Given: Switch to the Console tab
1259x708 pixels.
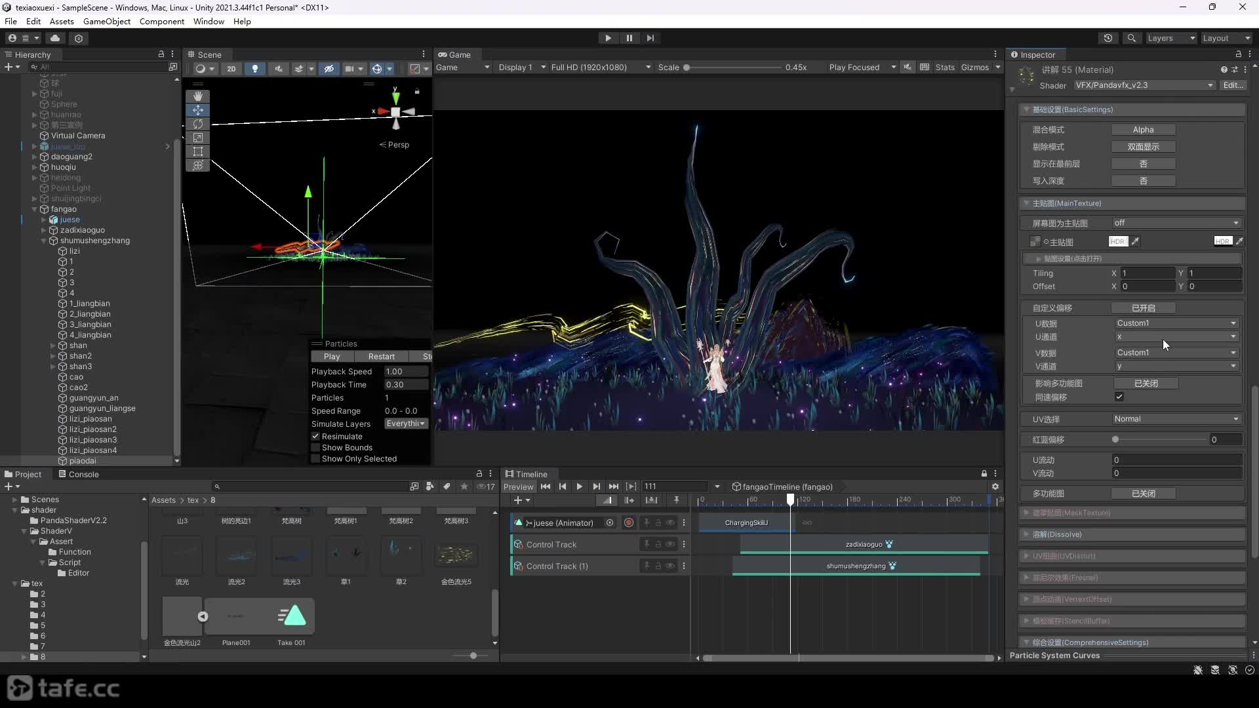Looking at the screenshot, I should tap(79, 474).
